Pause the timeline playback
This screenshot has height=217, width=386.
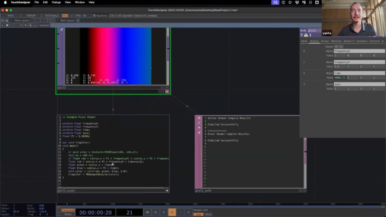[x=155, y=212]
